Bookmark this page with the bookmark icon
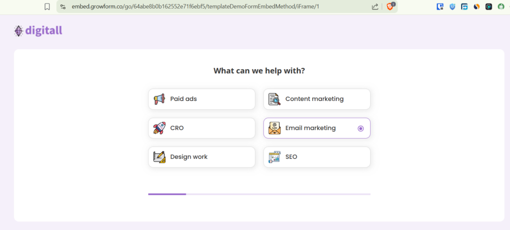 click(47, 7)
